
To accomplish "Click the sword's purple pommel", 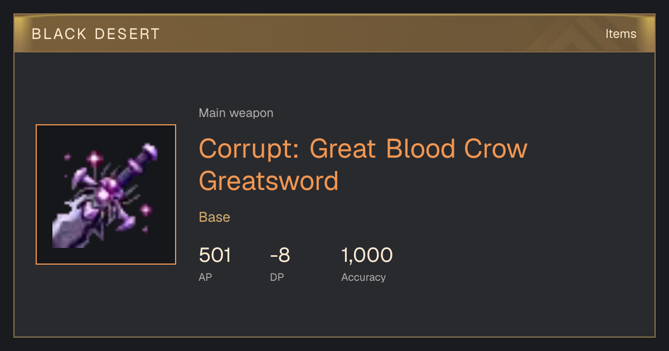I will coord(148,151).
